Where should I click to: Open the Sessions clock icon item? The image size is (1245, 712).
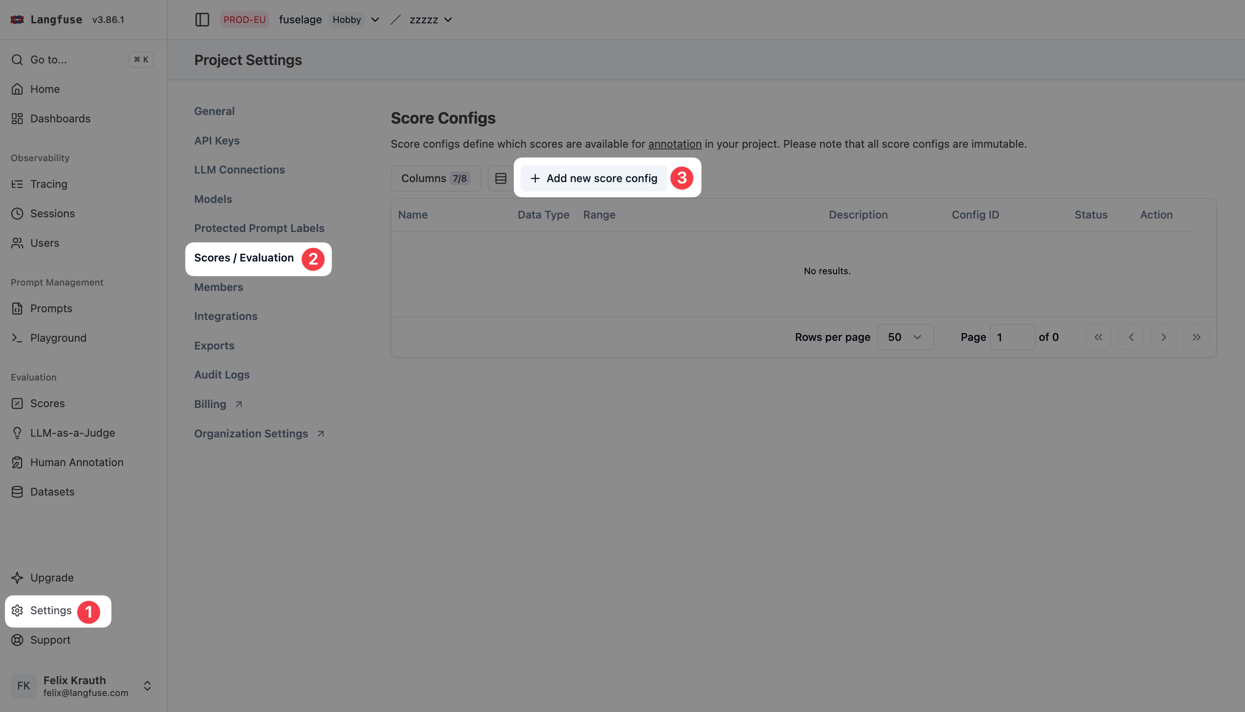click(52, 214)
